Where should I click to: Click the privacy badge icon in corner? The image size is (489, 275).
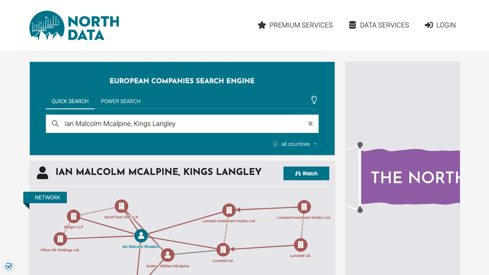coord(9,266)
